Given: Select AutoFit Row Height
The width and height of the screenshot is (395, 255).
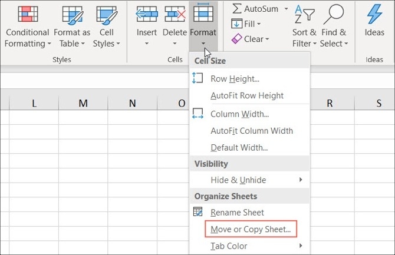Looking at the screenshot, I should coord(247,95).
